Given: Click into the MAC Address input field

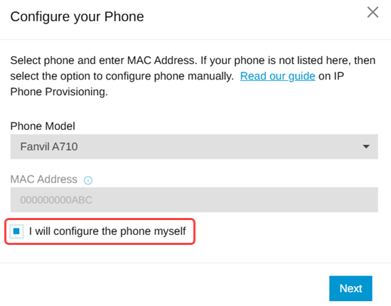Looking at the screenshot, I should [x=194, y=200].
